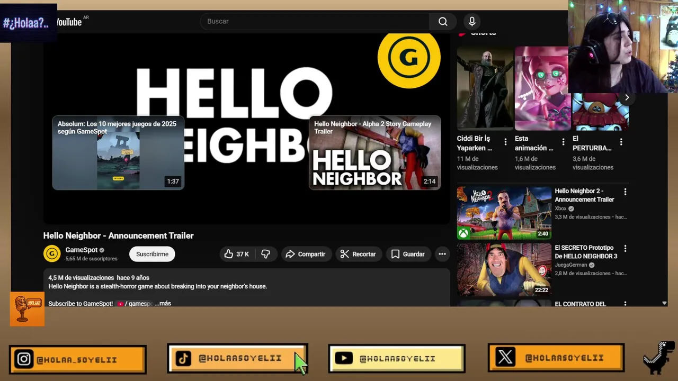Open Esta animación short thumbnail
The height and width of the screenshot is (381, 678).
tap(542, 88)
